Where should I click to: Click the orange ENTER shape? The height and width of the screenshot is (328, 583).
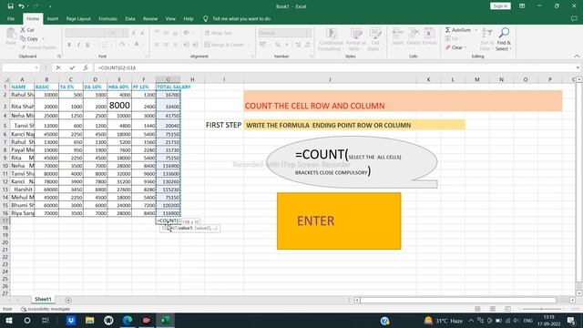pos(339,220)
